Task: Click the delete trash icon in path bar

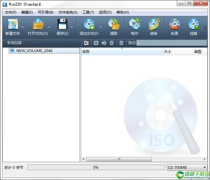Action: pyautogui.click(x=112, y=43)
